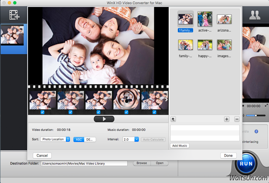Click the plus icon to add a track
269x183 pixels.
[x=227, y=119]
